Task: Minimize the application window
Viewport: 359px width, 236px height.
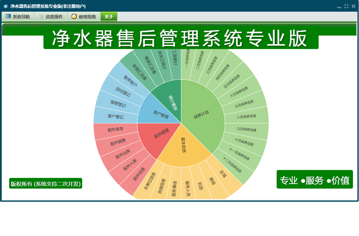Action: point(339,7)
